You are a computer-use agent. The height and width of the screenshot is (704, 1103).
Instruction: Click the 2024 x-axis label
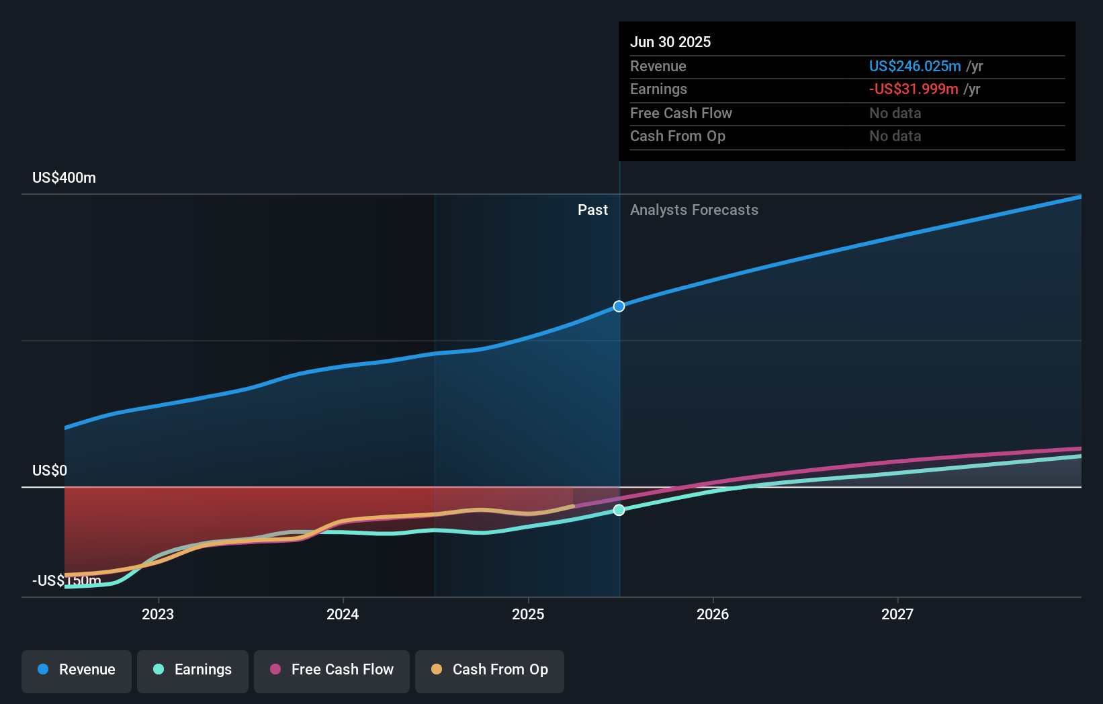click(x=343, y=614)
